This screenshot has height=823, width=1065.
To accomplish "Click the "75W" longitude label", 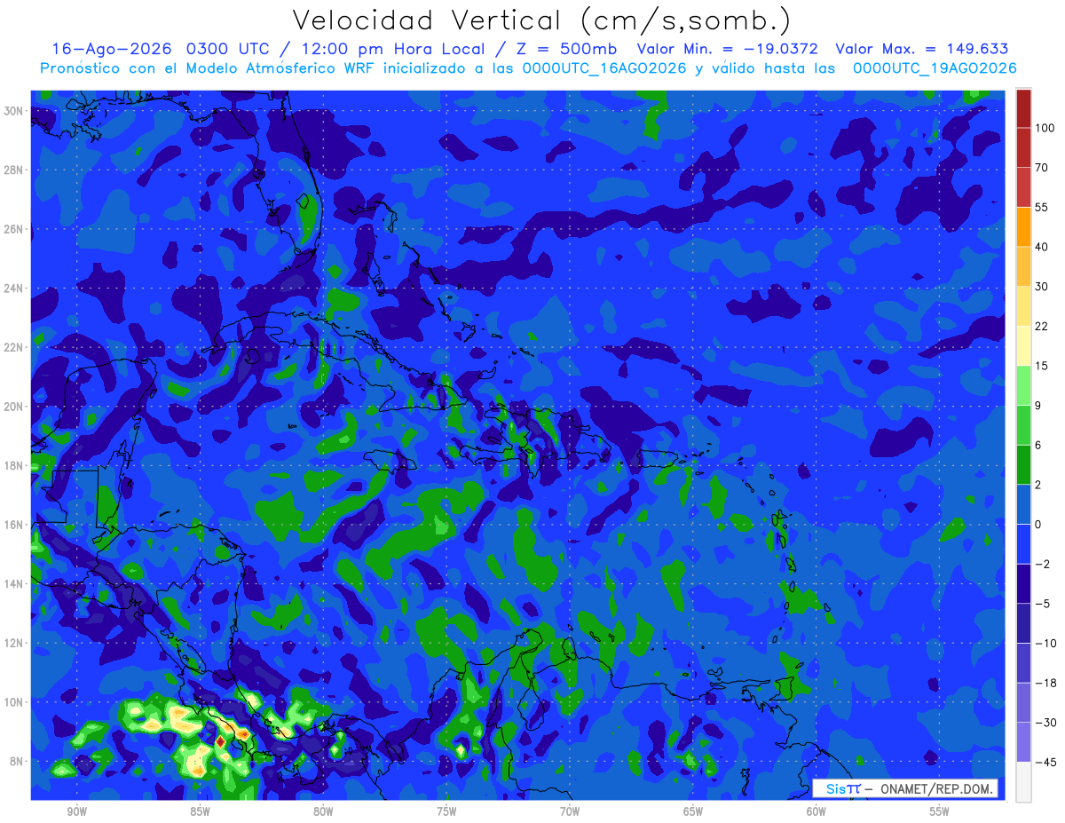I will click(446, 811).
